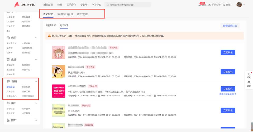253x132 pixels.
Task: Switch to the 全部活动 tab
Action: [51, 25]
